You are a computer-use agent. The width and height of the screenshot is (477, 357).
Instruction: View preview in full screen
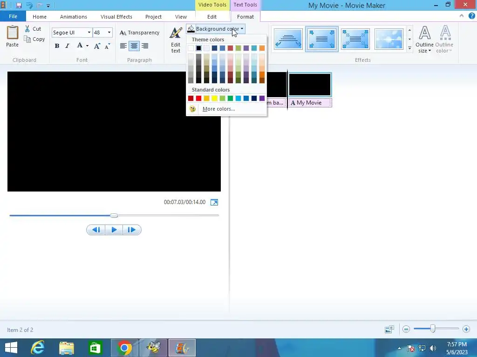(x=214, y=202)
